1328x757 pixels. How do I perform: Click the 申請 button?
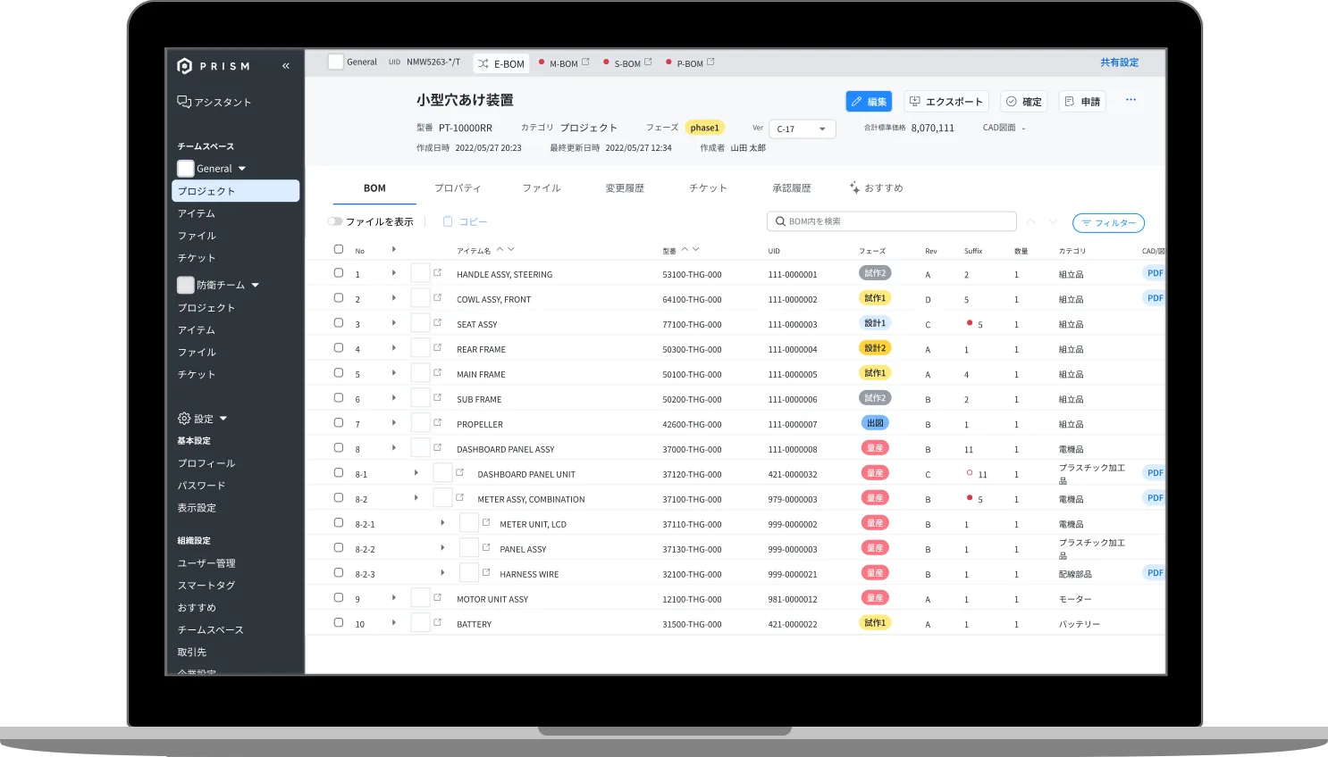pos(1082,102)
